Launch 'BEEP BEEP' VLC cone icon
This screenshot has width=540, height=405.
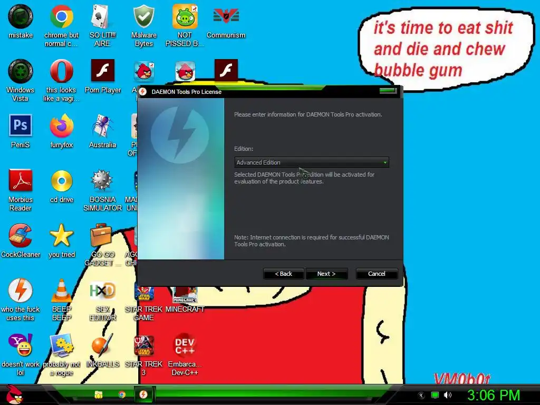[x=61, y=291]
